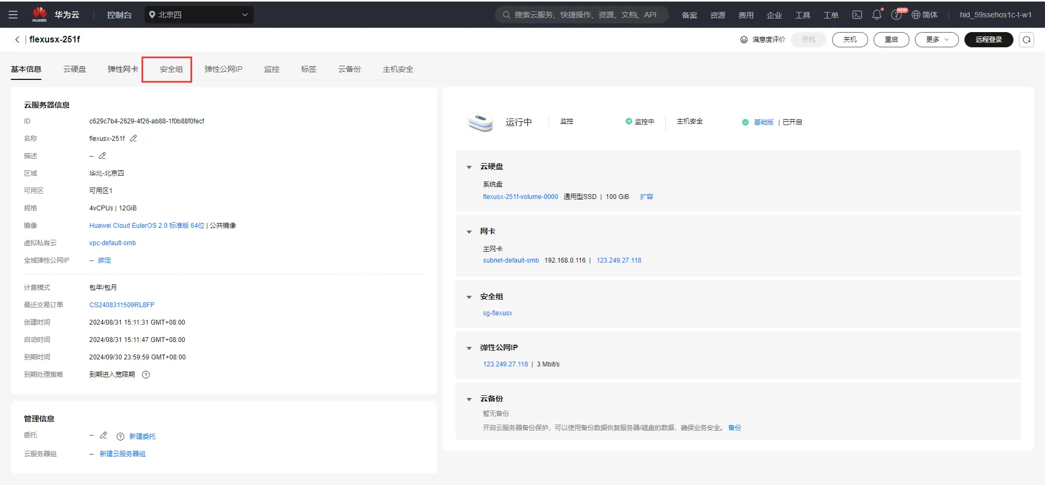Open the help center question icon
Screen dimensions: 1045x485
coord(896,15)
